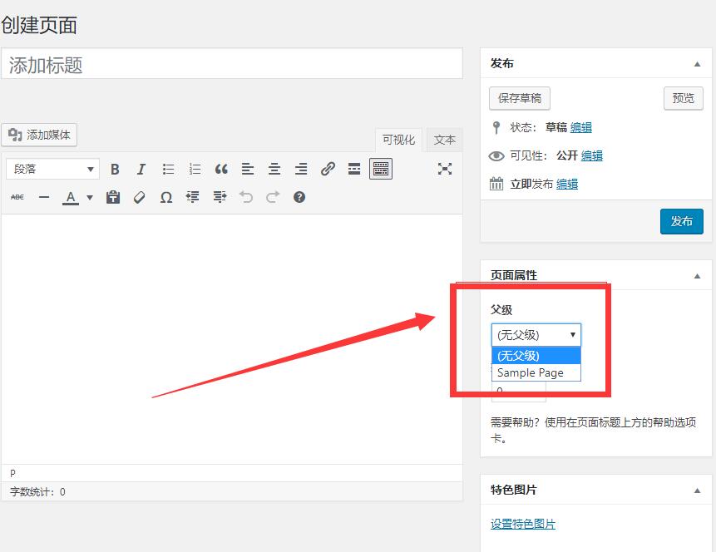Open the 段落 paragraph style dropdown
Screen dimensions: 716x552
pyautogui.click(x=52, y=169)
